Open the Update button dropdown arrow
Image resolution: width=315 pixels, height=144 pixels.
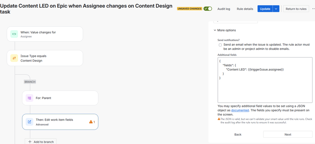(x=276, y=9)
